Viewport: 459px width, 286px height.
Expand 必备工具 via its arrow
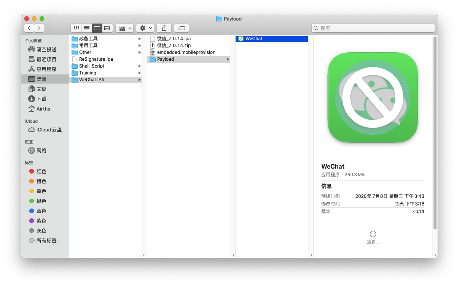tap(140, 39)
